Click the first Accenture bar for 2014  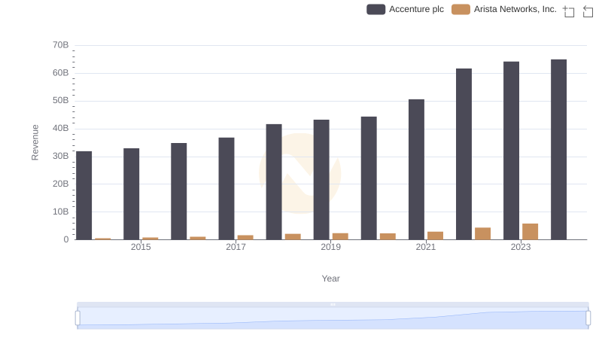pyautogui.click(x=84, y=196)
